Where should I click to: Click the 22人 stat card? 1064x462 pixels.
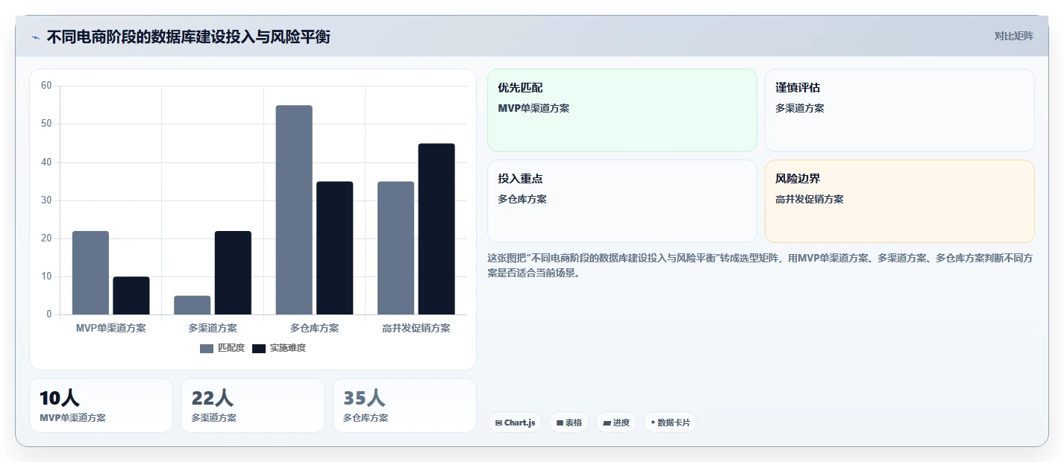[253, 405]
